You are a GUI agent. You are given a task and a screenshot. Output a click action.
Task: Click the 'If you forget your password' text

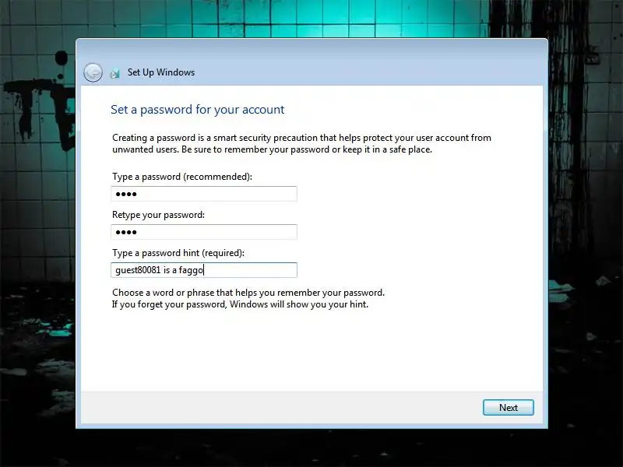click(240, 304)
